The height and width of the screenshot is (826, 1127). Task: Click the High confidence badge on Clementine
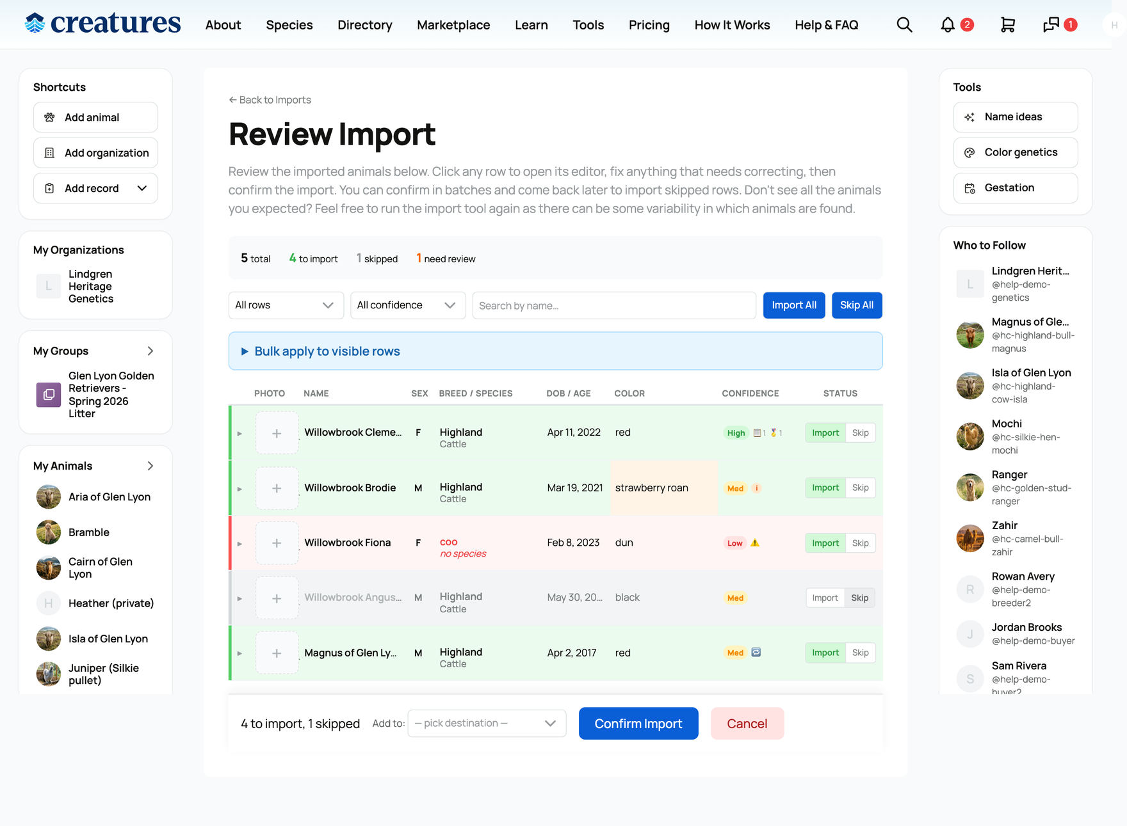[736, 433]
